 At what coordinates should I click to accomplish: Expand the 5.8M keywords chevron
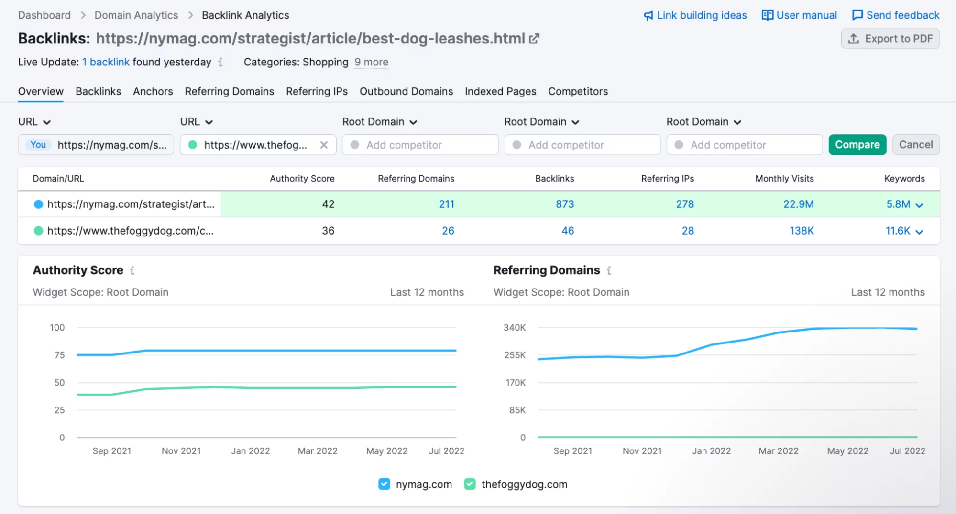[919, 205]
